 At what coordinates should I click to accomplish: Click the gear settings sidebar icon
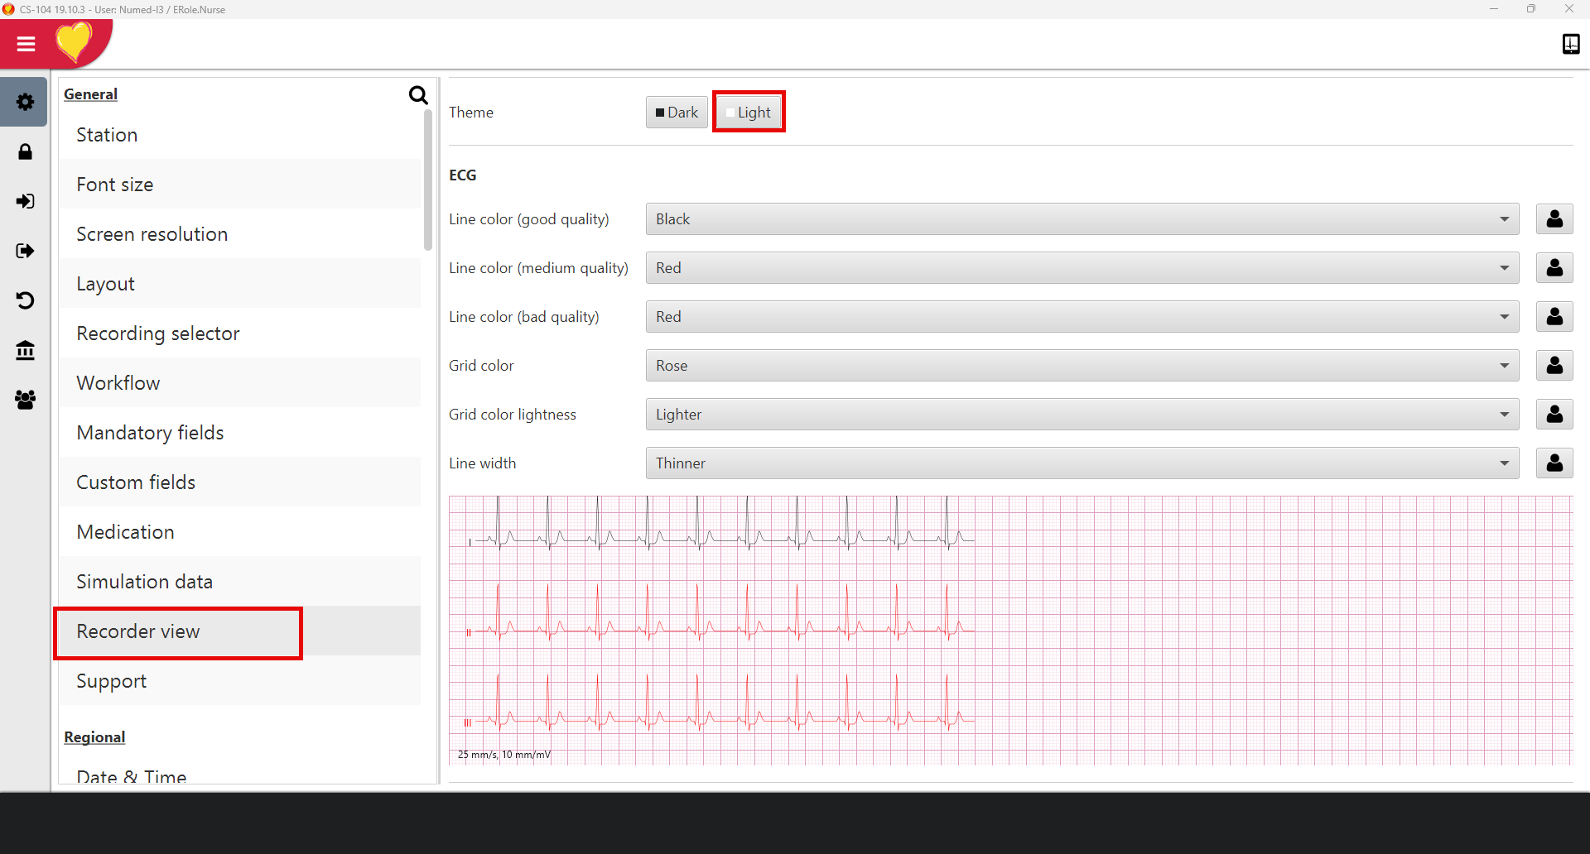point(25,103)
